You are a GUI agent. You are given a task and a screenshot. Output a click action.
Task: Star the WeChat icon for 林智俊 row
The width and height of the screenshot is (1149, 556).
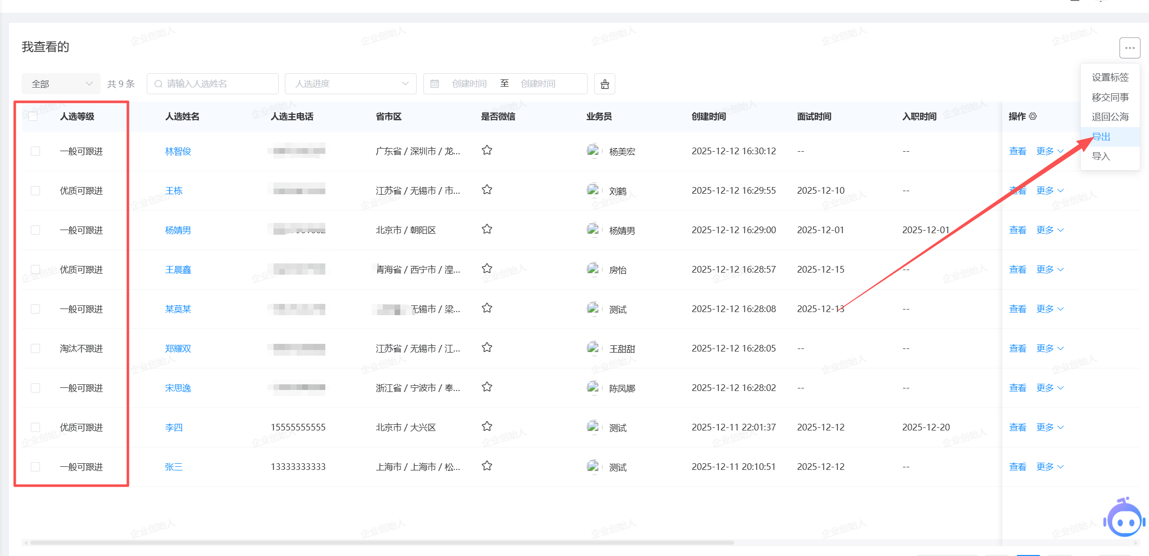(x=487, y=150)
